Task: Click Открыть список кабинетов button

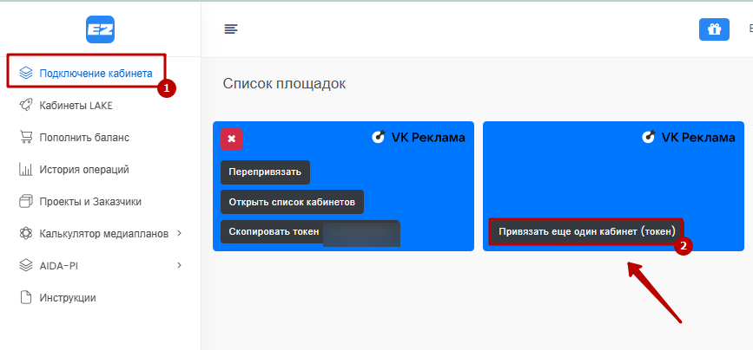Action: [x=292, y=202]
